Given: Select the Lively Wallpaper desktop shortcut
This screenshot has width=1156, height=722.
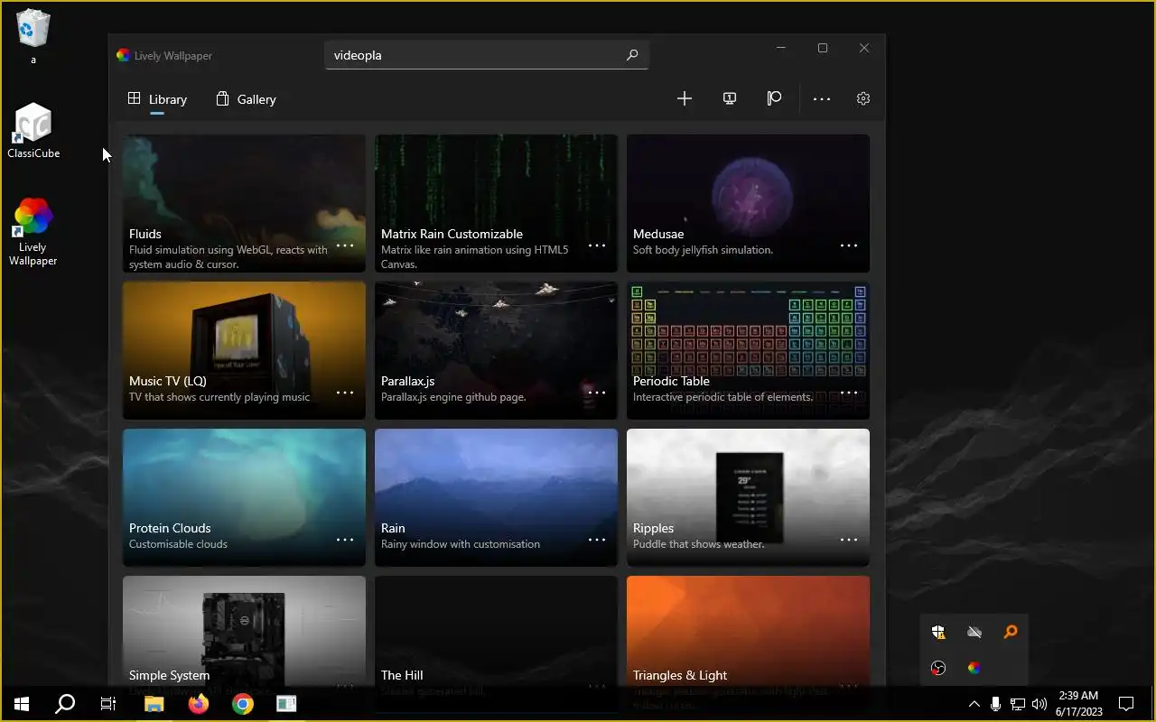Looking at the screenshot, I should click(x=33, y=232).
